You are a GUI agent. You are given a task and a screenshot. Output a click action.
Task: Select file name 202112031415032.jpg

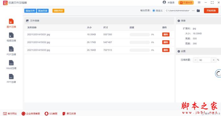pos(39,42)
